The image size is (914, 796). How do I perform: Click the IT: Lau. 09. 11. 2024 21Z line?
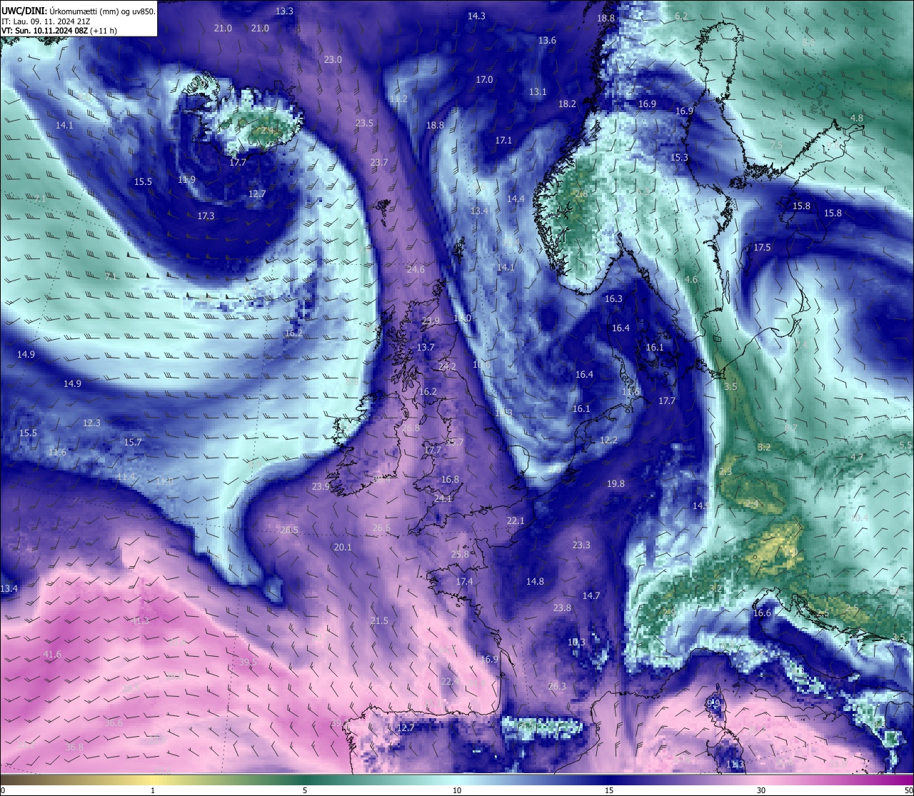[46, 21]
